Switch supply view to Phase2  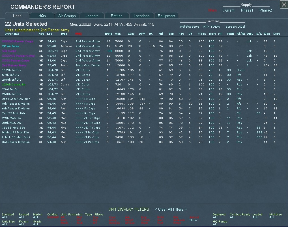(x=265, y=10)
